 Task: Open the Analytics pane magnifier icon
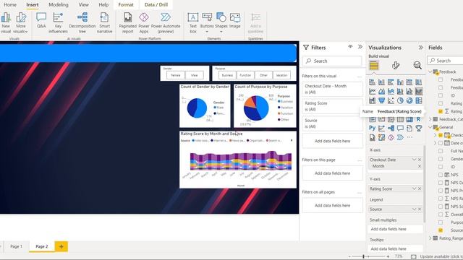tap(417, 65)
